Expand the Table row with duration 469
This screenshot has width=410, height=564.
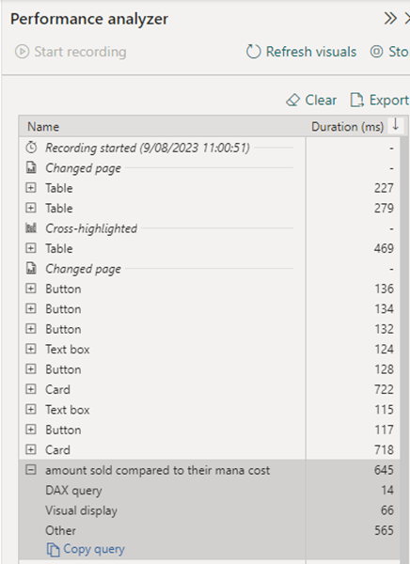tap(31, 248)
